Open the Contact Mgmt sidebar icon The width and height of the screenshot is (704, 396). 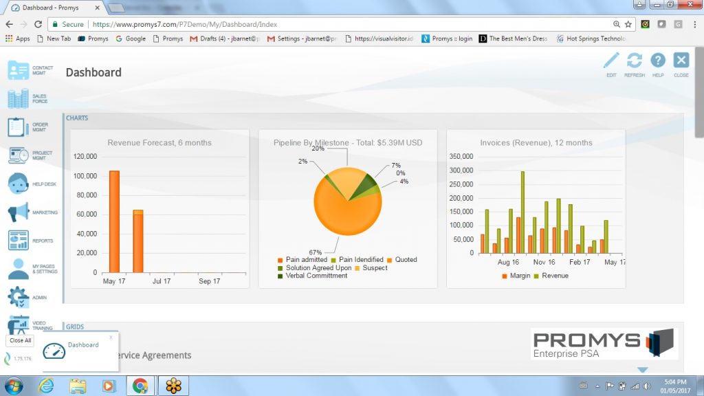tap(19, 69)
